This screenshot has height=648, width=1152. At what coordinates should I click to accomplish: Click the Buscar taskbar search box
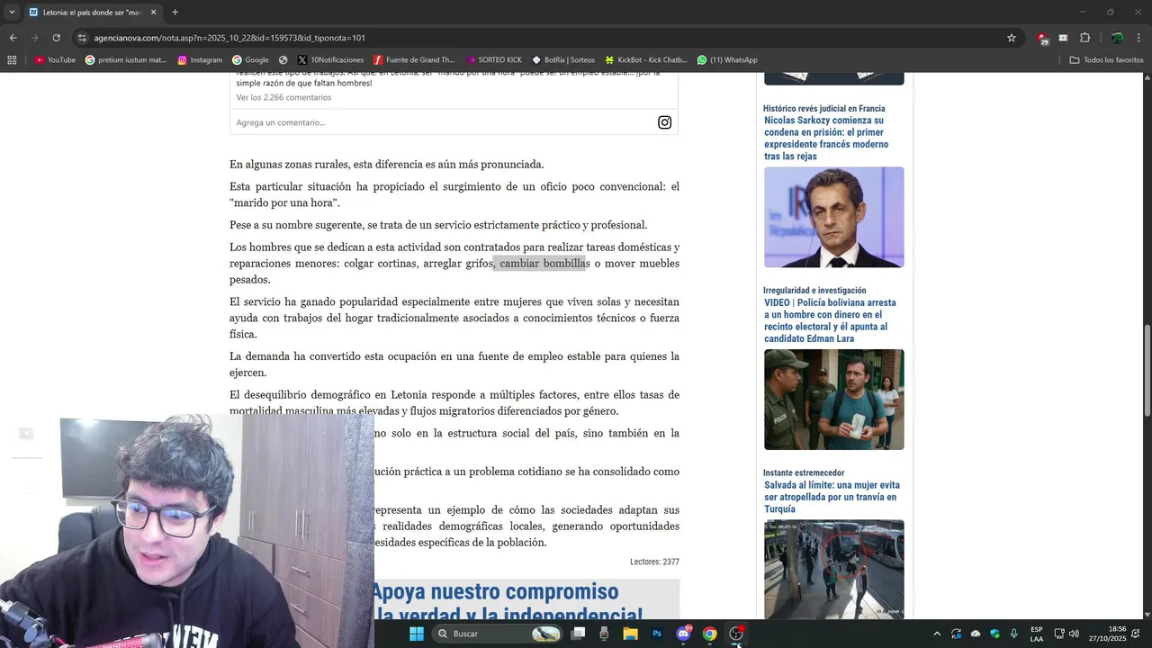point(498,634)
